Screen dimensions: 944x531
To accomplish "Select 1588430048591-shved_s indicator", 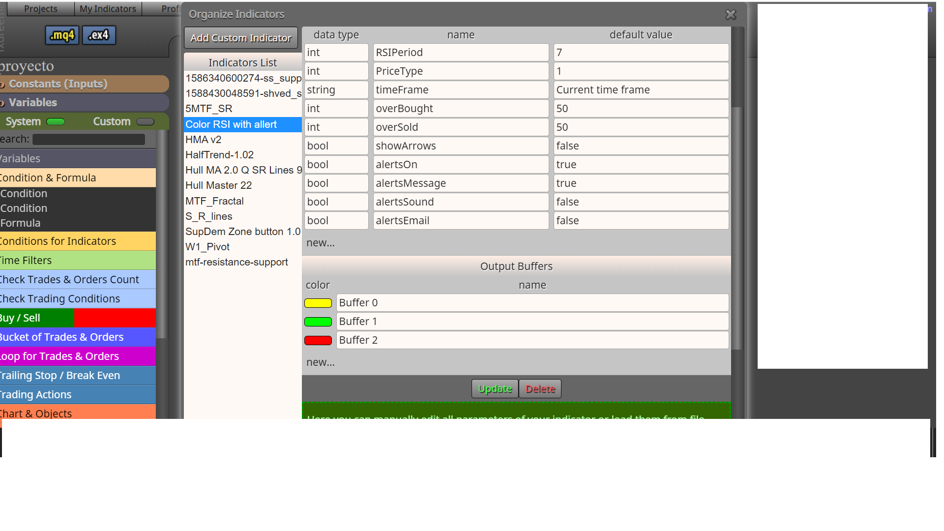I will point(243,93).
